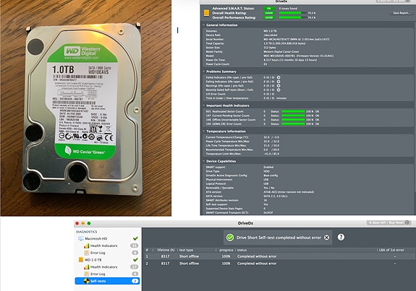Click the GOOD badge for Overall Performance Rating

268,17
